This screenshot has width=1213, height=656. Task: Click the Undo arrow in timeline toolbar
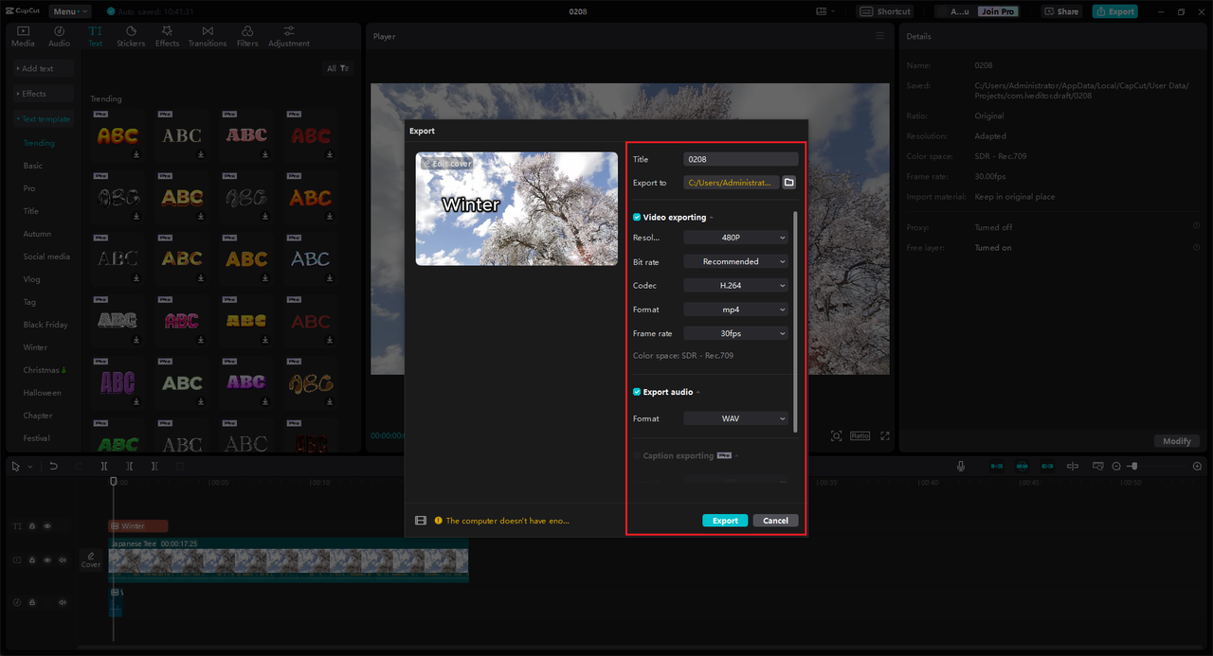54,467
